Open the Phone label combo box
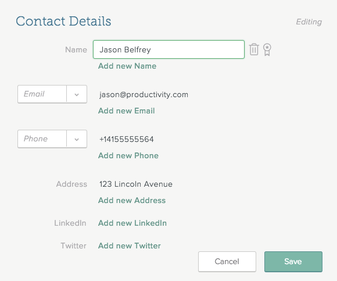Screen dimensions: 337x281 coord(52,139)
